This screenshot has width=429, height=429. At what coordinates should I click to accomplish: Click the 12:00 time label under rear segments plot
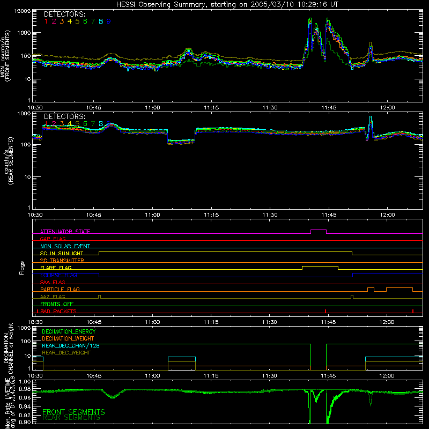pyautogui.click(x=387, y=215)
